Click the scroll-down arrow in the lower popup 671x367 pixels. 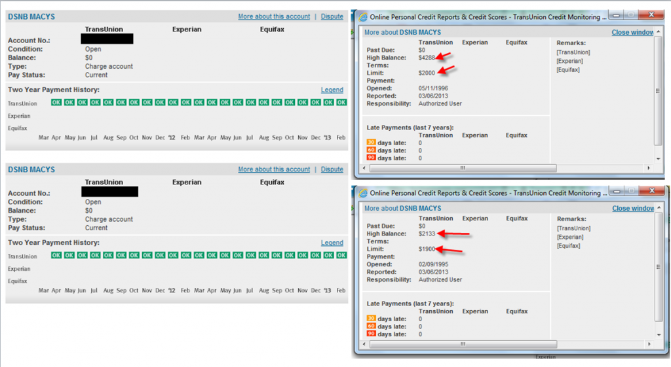657,335
